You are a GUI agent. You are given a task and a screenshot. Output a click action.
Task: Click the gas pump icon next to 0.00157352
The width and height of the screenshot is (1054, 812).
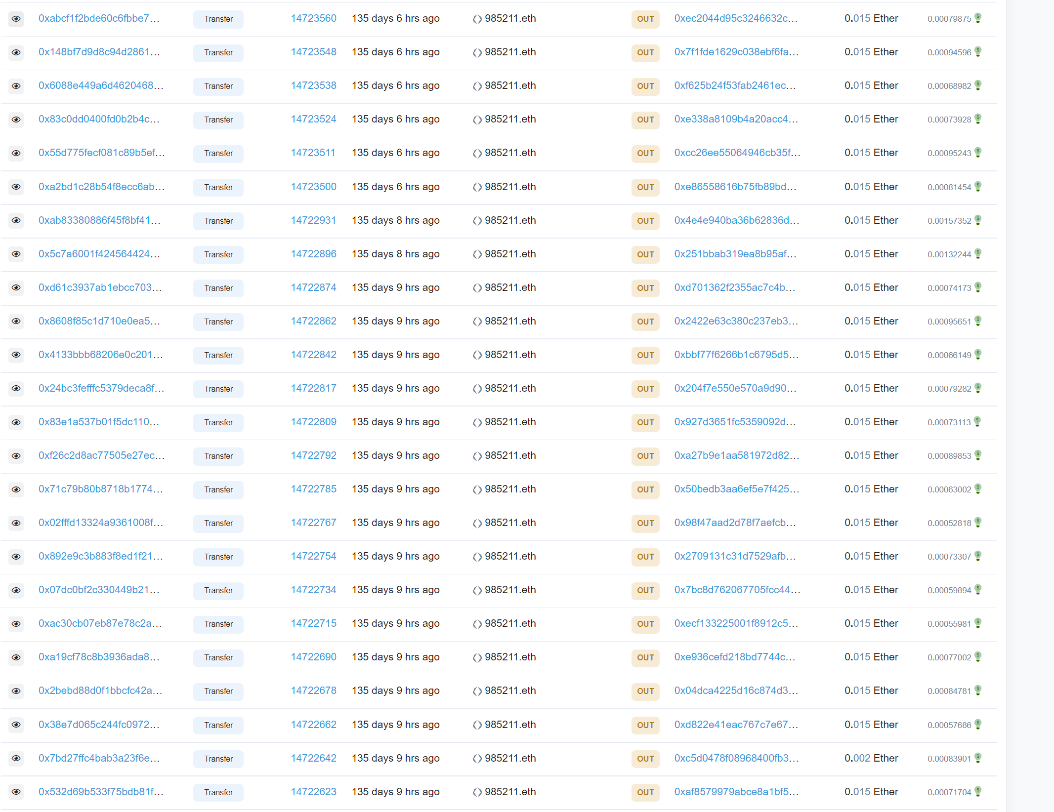coord(979,221)
